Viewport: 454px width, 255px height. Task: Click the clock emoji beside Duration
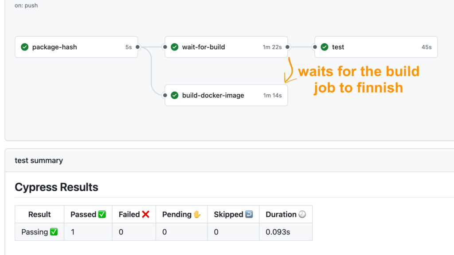(303, 214)
